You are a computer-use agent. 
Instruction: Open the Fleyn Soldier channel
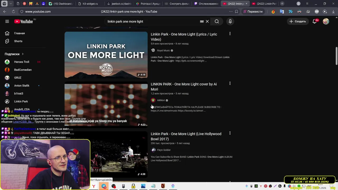click(x=164, y=150)
